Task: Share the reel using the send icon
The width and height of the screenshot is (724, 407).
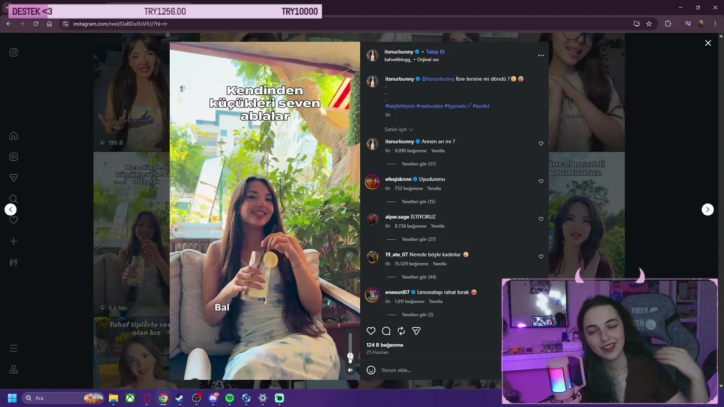Action: (416, 331)
